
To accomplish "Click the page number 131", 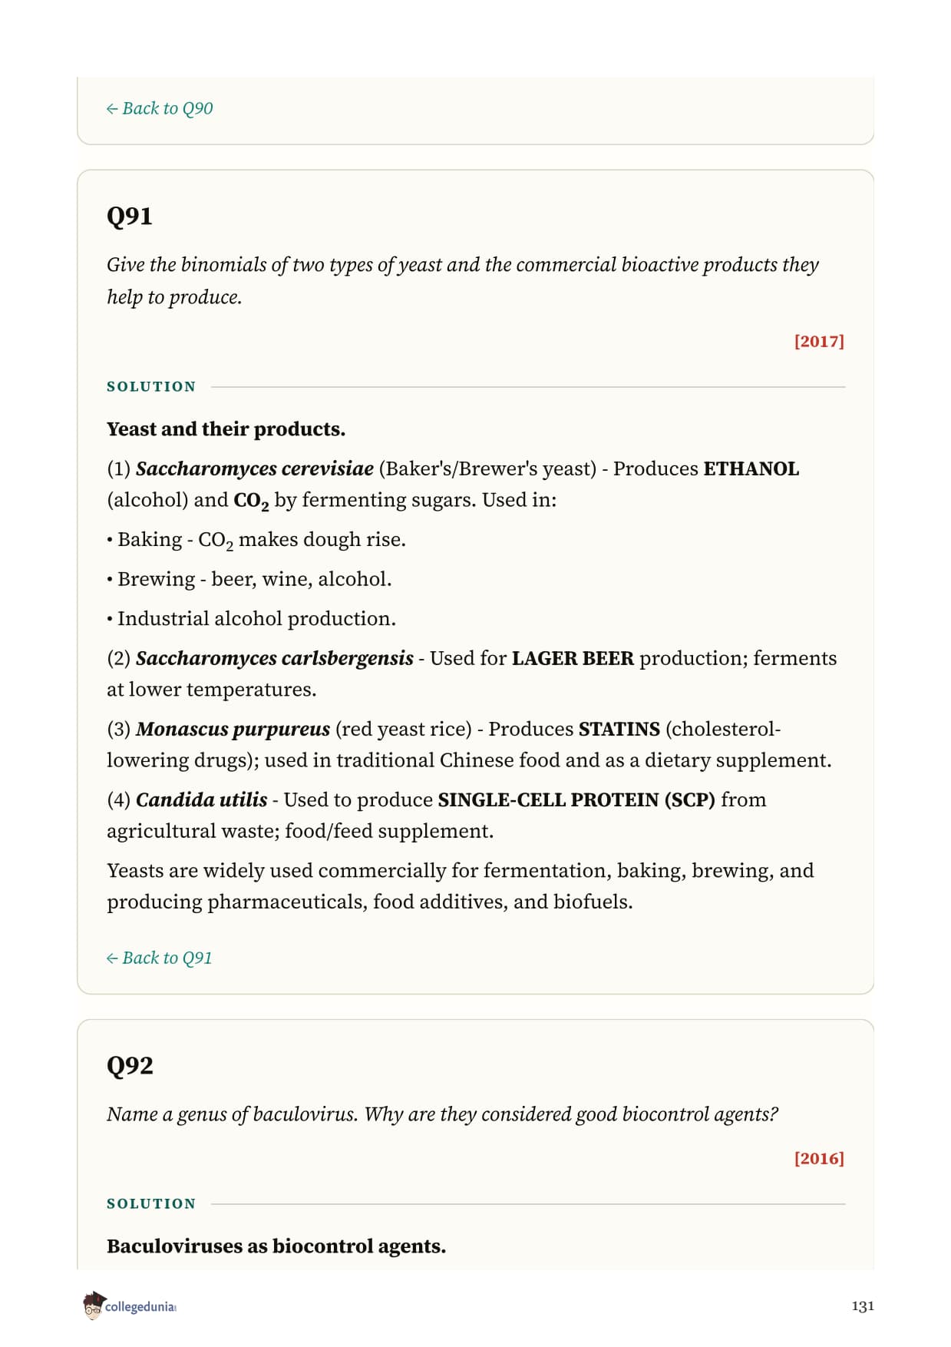I will pos(863,1306).
